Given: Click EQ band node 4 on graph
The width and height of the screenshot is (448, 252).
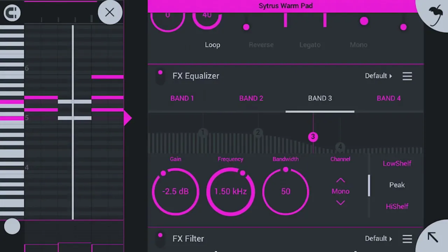Looking at the screenshot, I should [x=340, y=147].
